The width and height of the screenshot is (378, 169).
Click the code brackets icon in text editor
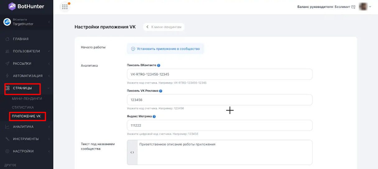tap(132, 152)
